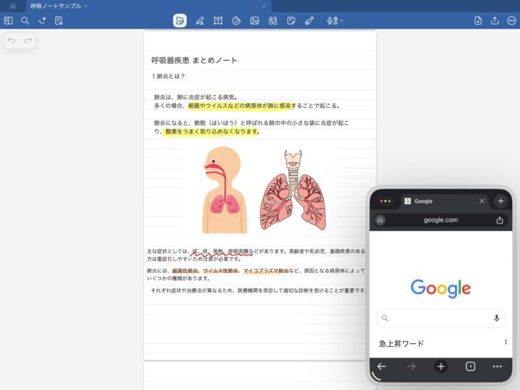Select the sticky note tool
The height and width of the screenshot is (390, 520).
pos(291,21)
